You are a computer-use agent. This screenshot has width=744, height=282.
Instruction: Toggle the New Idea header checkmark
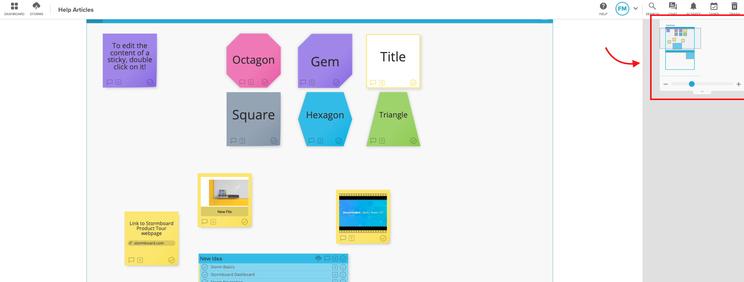click(343, 258)
